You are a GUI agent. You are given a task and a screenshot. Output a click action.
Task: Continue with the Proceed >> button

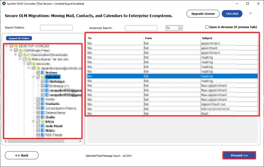pyautogui.click(x=239, y=155)
